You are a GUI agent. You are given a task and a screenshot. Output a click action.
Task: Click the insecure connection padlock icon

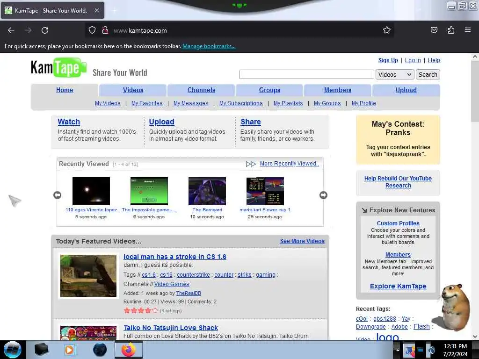(105, 30)
